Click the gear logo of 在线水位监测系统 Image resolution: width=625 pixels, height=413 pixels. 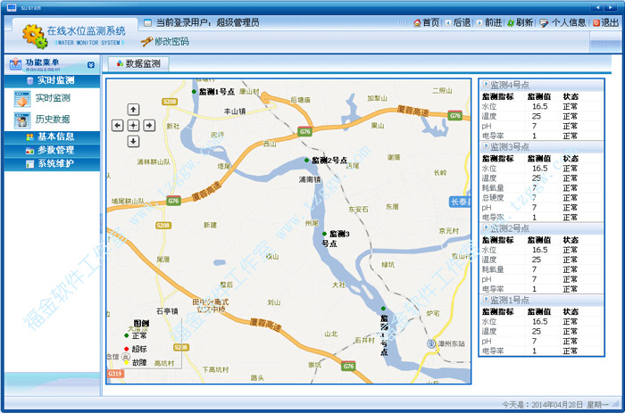[35, 37]
